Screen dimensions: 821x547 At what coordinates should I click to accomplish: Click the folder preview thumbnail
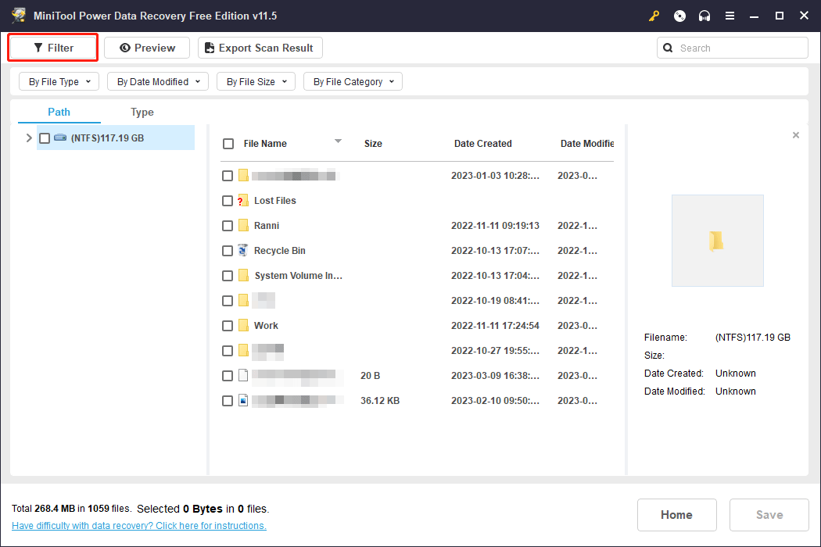[x=717, y=241]
